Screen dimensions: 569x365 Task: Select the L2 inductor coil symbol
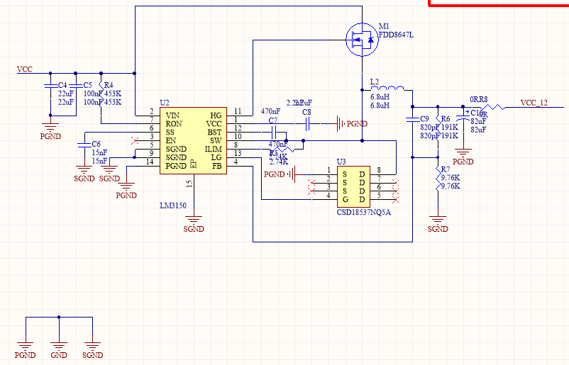[x=387, y=88]
